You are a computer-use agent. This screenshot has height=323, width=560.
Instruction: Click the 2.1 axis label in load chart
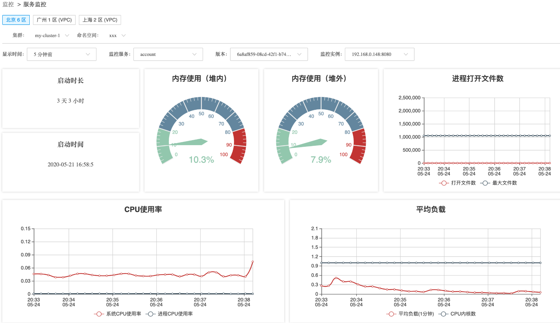coord(315,229)
